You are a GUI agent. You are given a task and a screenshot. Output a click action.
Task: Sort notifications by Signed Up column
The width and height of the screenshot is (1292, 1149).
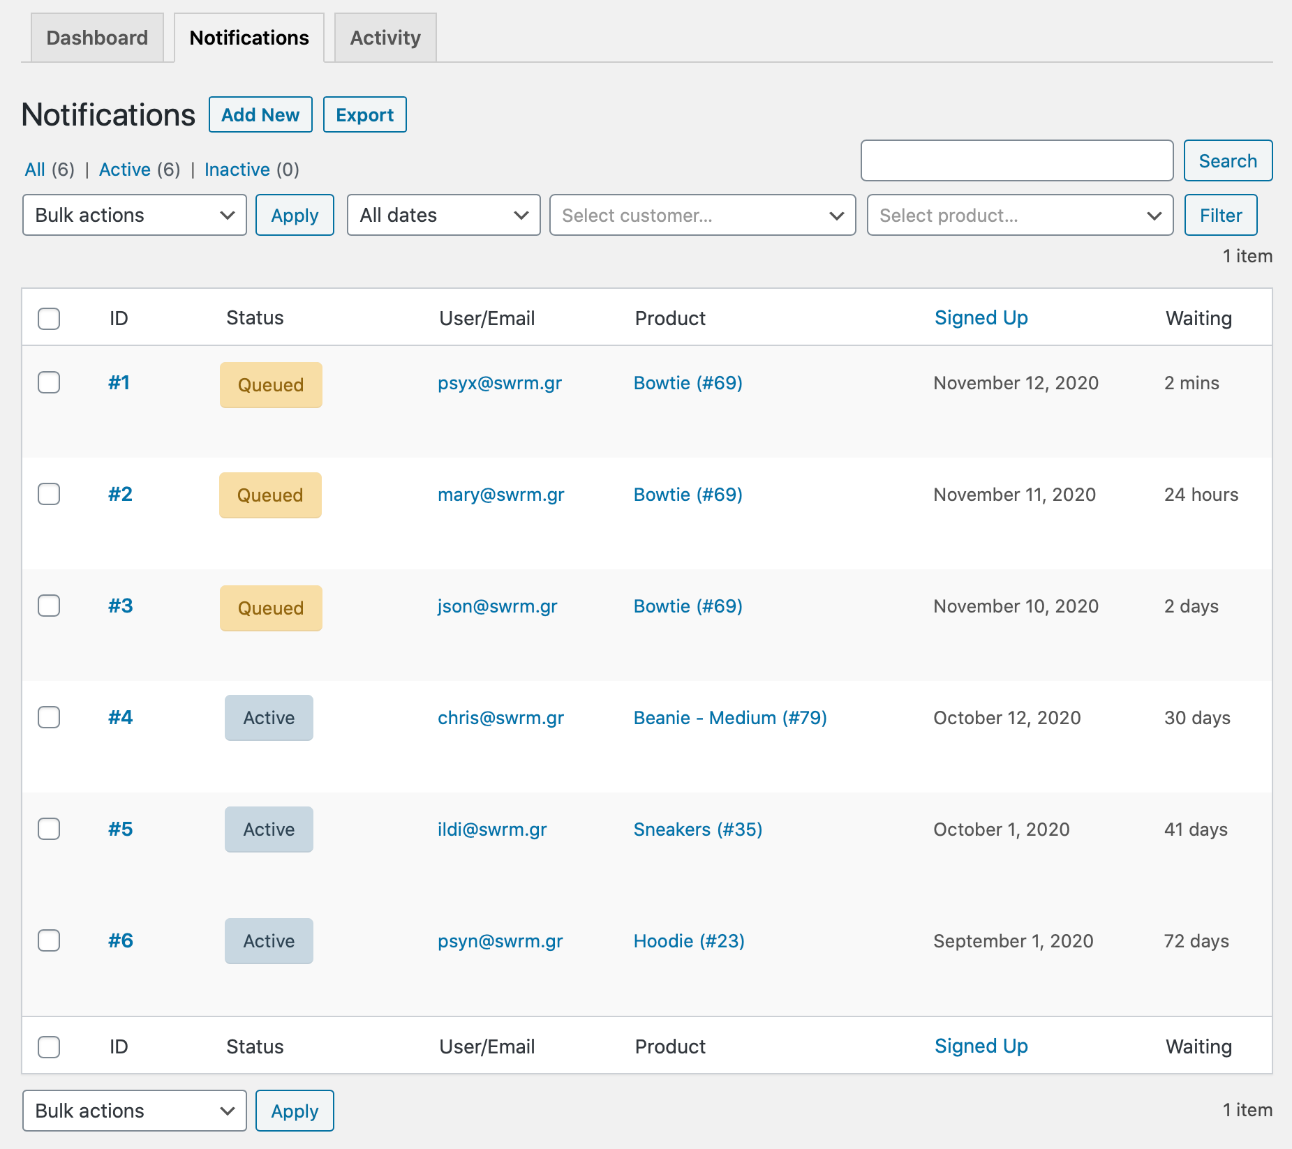click(981, 317)
